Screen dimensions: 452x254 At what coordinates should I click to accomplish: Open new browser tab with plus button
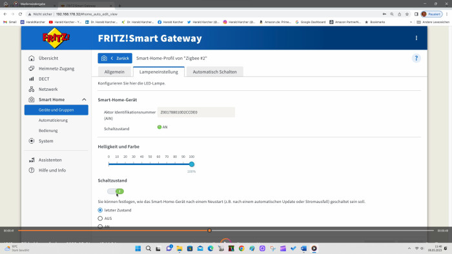click(x=119, y=5)
